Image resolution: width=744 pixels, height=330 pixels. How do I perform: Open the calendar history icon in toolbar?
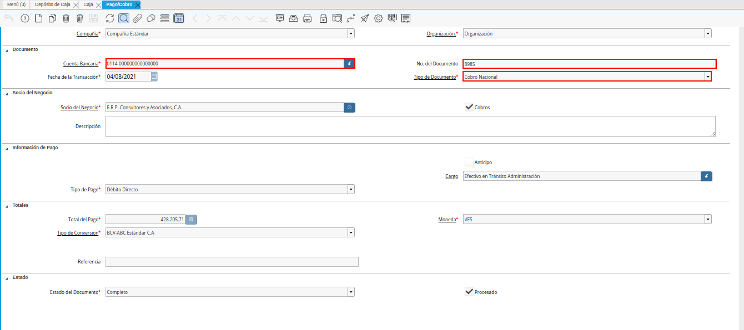click(178, 18)
